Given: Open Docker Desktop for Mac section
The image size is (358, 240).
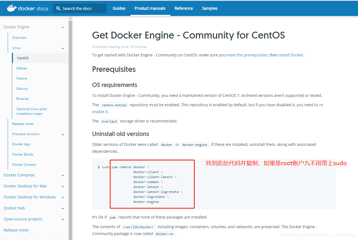Looking at the screenshot, I should coord(25,186).
